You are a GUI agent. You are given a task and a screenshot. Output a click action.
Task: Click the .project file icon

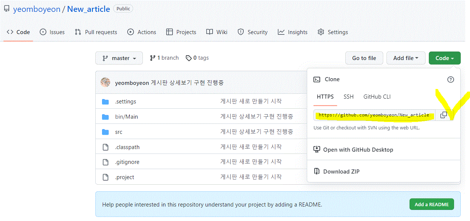click(105, 177)
